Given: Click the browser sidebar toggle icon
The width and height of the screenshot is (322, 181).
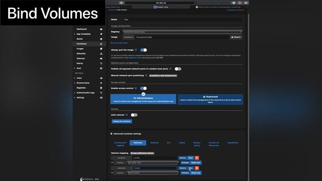Looking at the screenshot, I should click(x=121, y=3).
